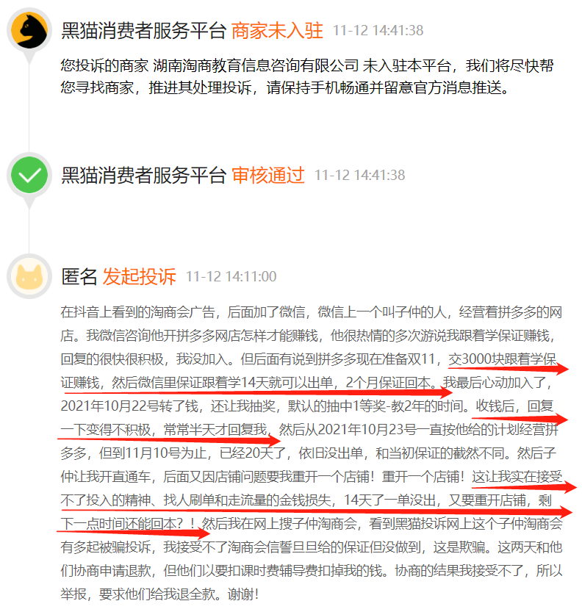This screenshot has width=582, height=612.
Task: Click the green checkmark status icon
Action: click(29, 175)
